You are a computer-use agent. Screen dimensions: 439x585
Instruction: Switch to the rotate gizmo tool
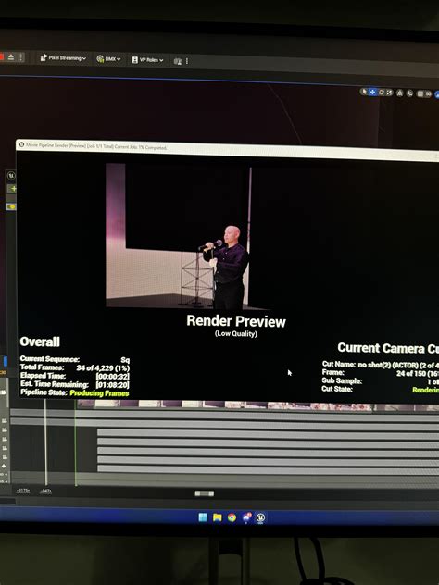(x=382, y=93)
